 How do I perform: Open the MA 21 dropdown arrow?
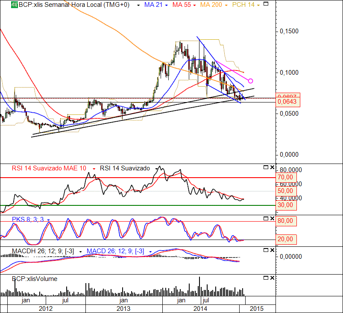pos(167,5)
